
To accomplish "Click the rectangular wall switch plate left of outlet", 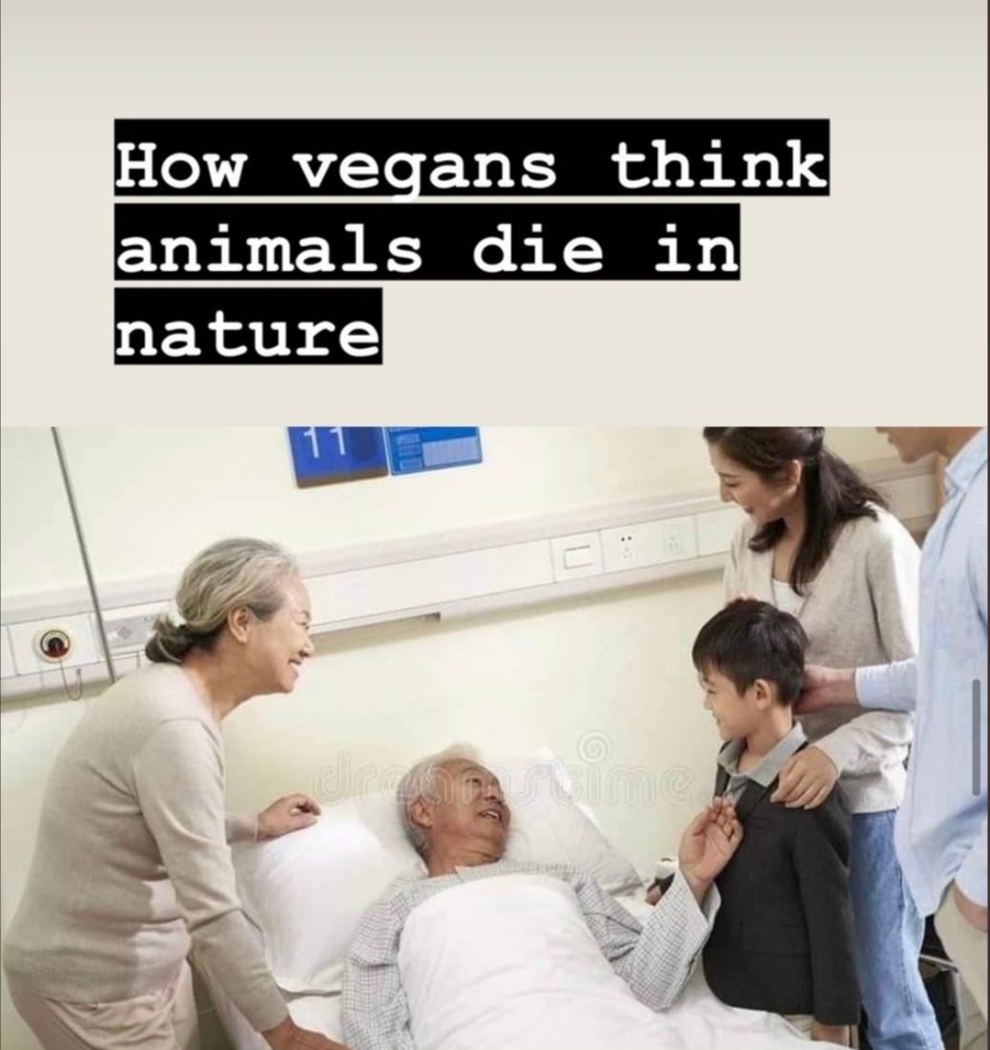I will tap(577, 558).
